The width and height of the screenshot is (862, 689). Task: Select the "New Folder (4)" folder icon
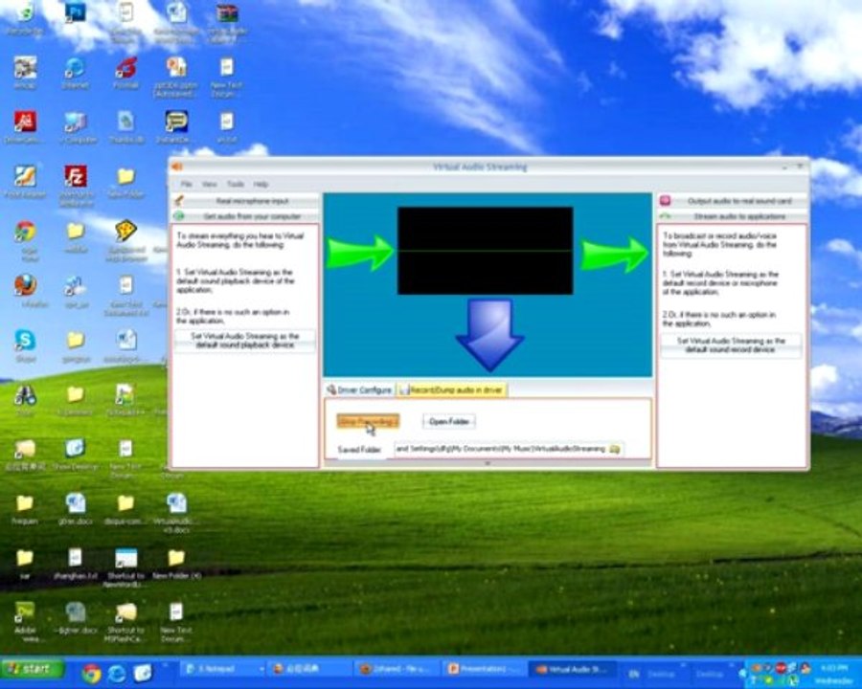[x=176, y=558]
